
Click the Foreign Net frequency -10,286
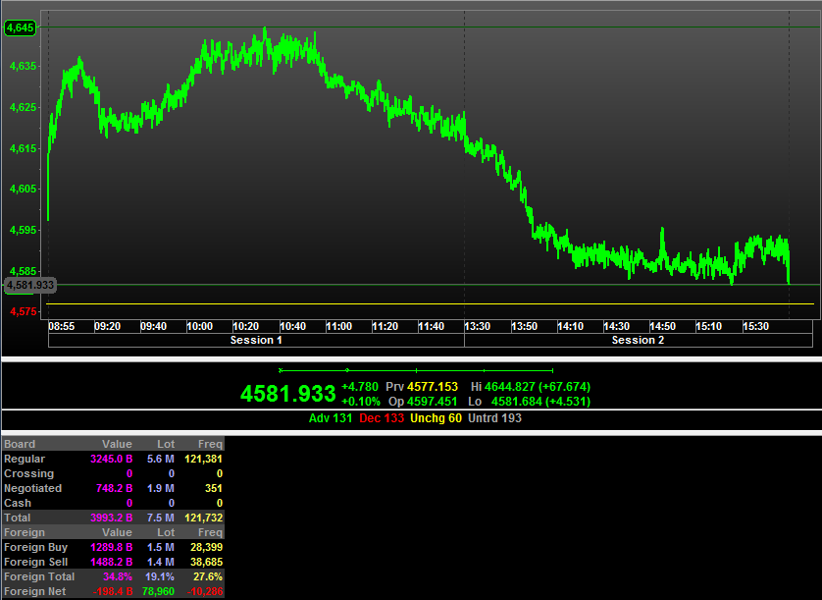tap(205, 591)
